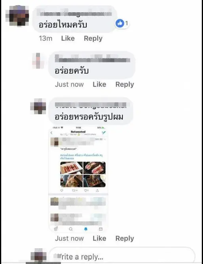
Task: Click the back arrow in the embedded screenshot
Action: click(x=51, y=133)
